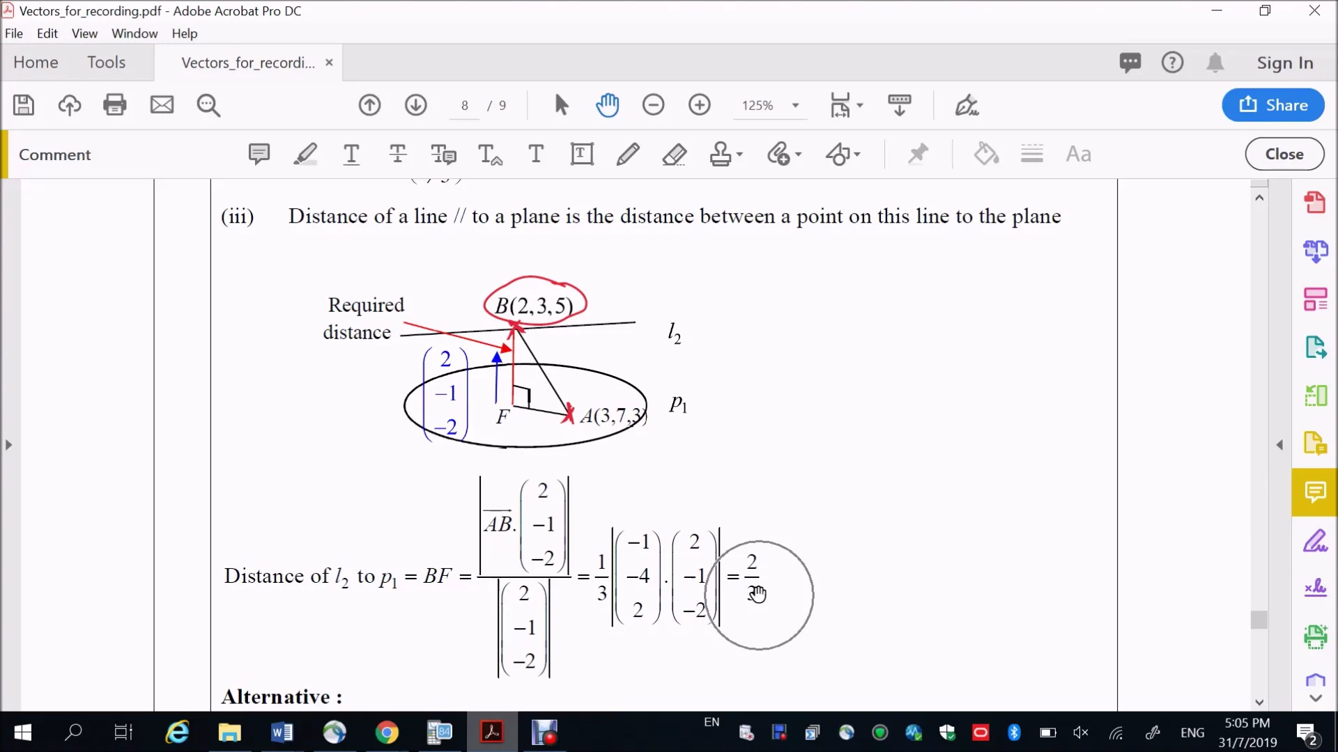This screenshot has width=1338, height=752.
Task: Click the Share button
Action: click(x=1273, y=105)
